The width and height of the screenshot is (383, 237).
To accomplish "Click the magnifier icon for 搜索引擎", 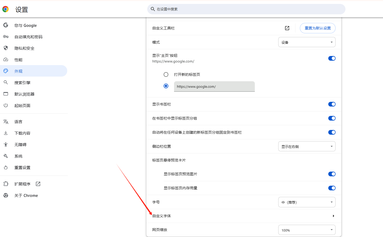I will click(x=6, y=83).
